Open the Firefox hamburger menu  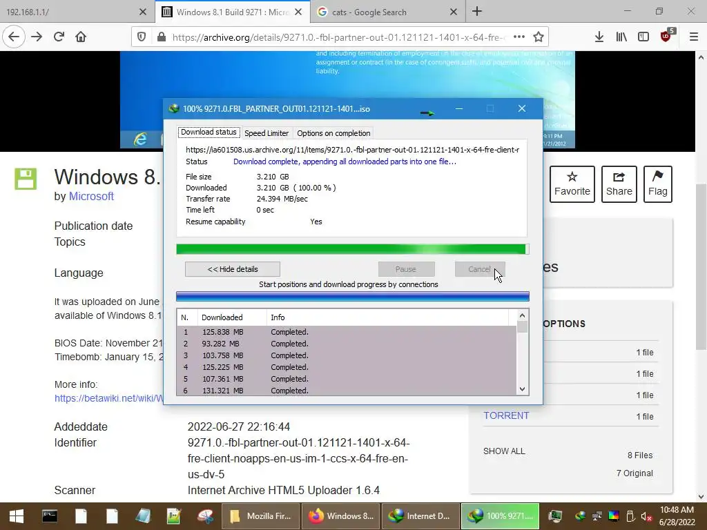[694, 37]
